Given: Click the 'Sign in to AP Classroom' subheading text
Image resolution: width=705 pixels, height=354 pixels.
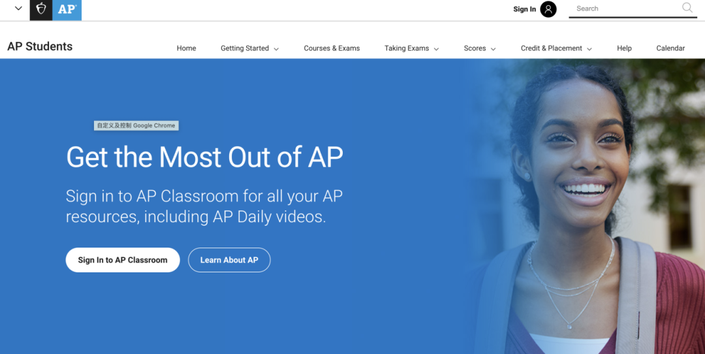Looking at the screenshot, I should (x=204, y=206).
